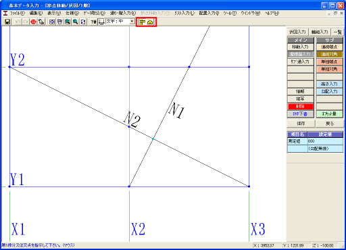Click the 高さ入力 button
Screen dimensions: 346x250
coord(329,84)
